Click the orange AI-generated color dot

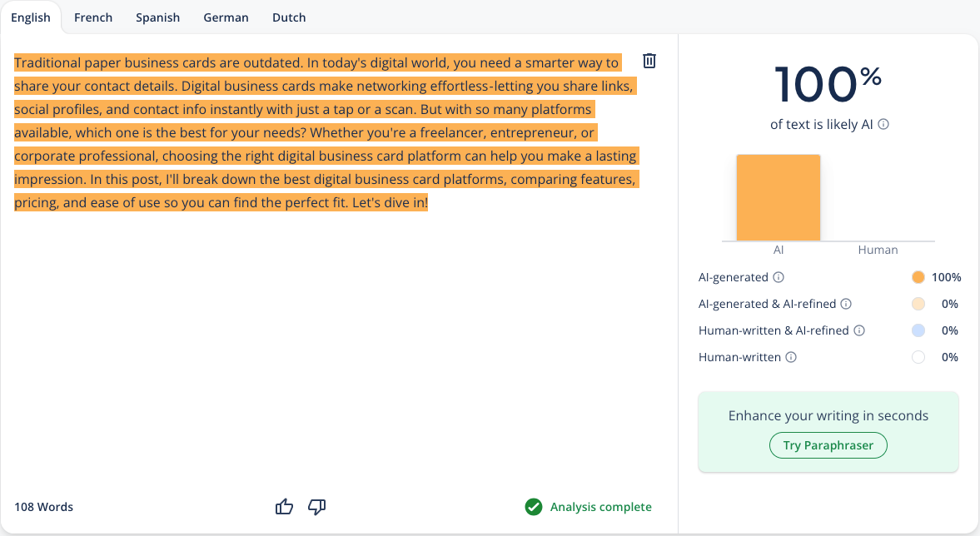918,277
